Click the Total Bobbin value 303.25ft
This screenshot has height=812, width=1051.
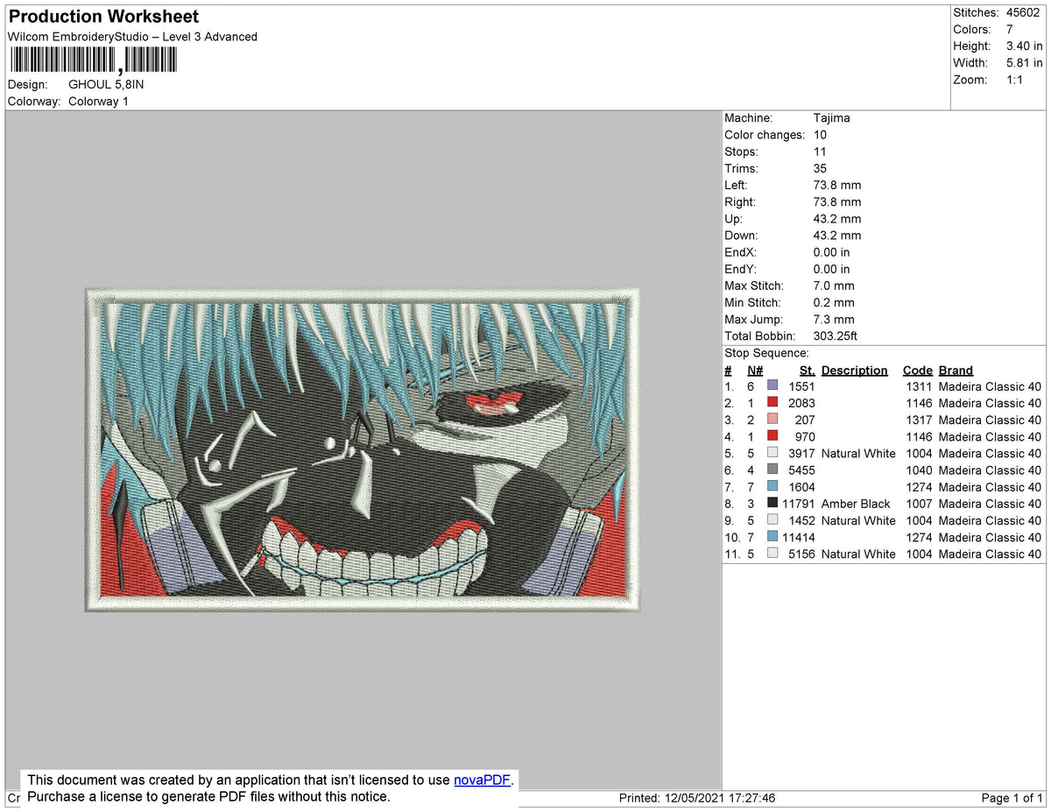[x=836, y=336]
